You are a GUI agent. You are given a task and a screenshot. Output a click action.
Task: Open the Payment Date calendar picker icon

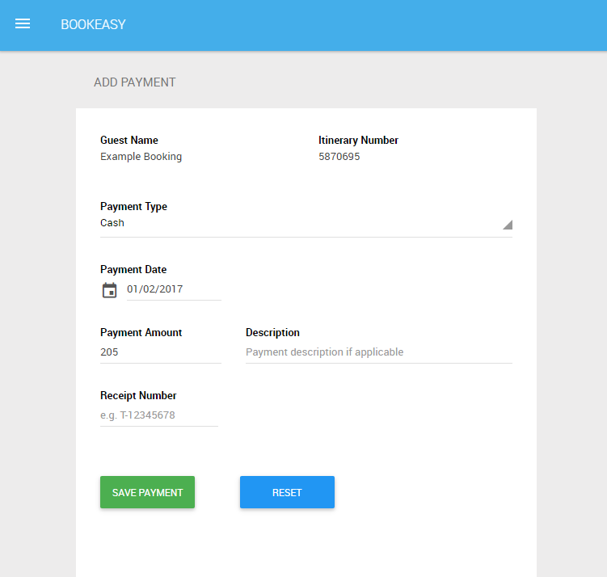[110, 290]
